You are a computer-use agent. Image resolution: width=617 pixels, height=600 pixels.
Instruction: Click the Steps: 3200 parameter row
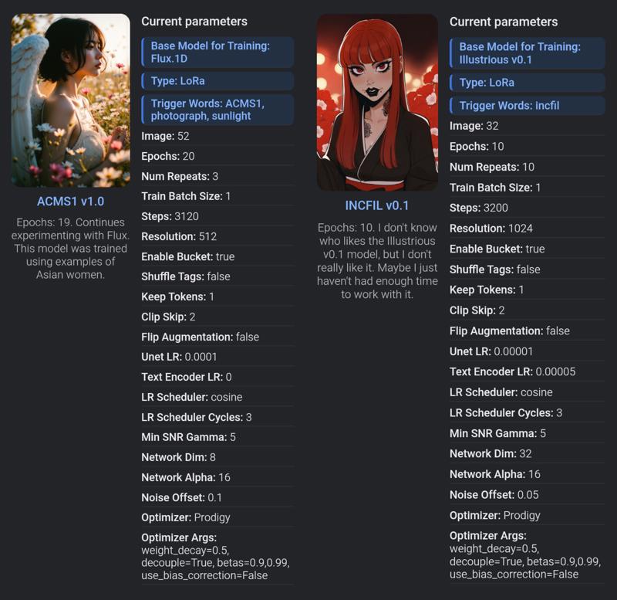point(527,208)
